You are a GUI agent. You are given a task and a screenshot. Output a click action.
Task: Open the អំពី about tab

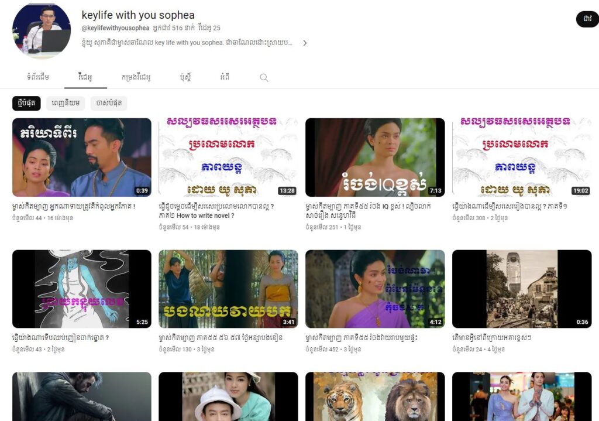225,77
